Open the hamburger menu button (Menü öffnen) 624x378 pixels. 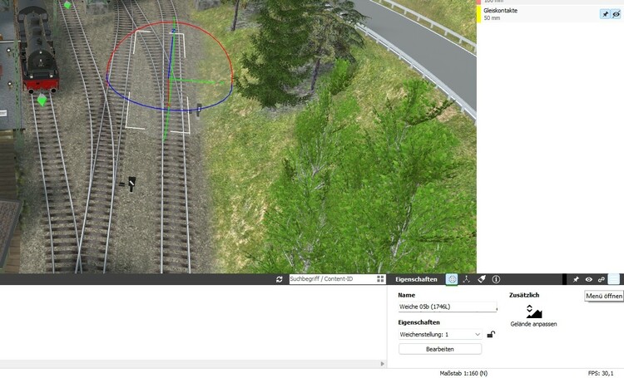point(614,279)
